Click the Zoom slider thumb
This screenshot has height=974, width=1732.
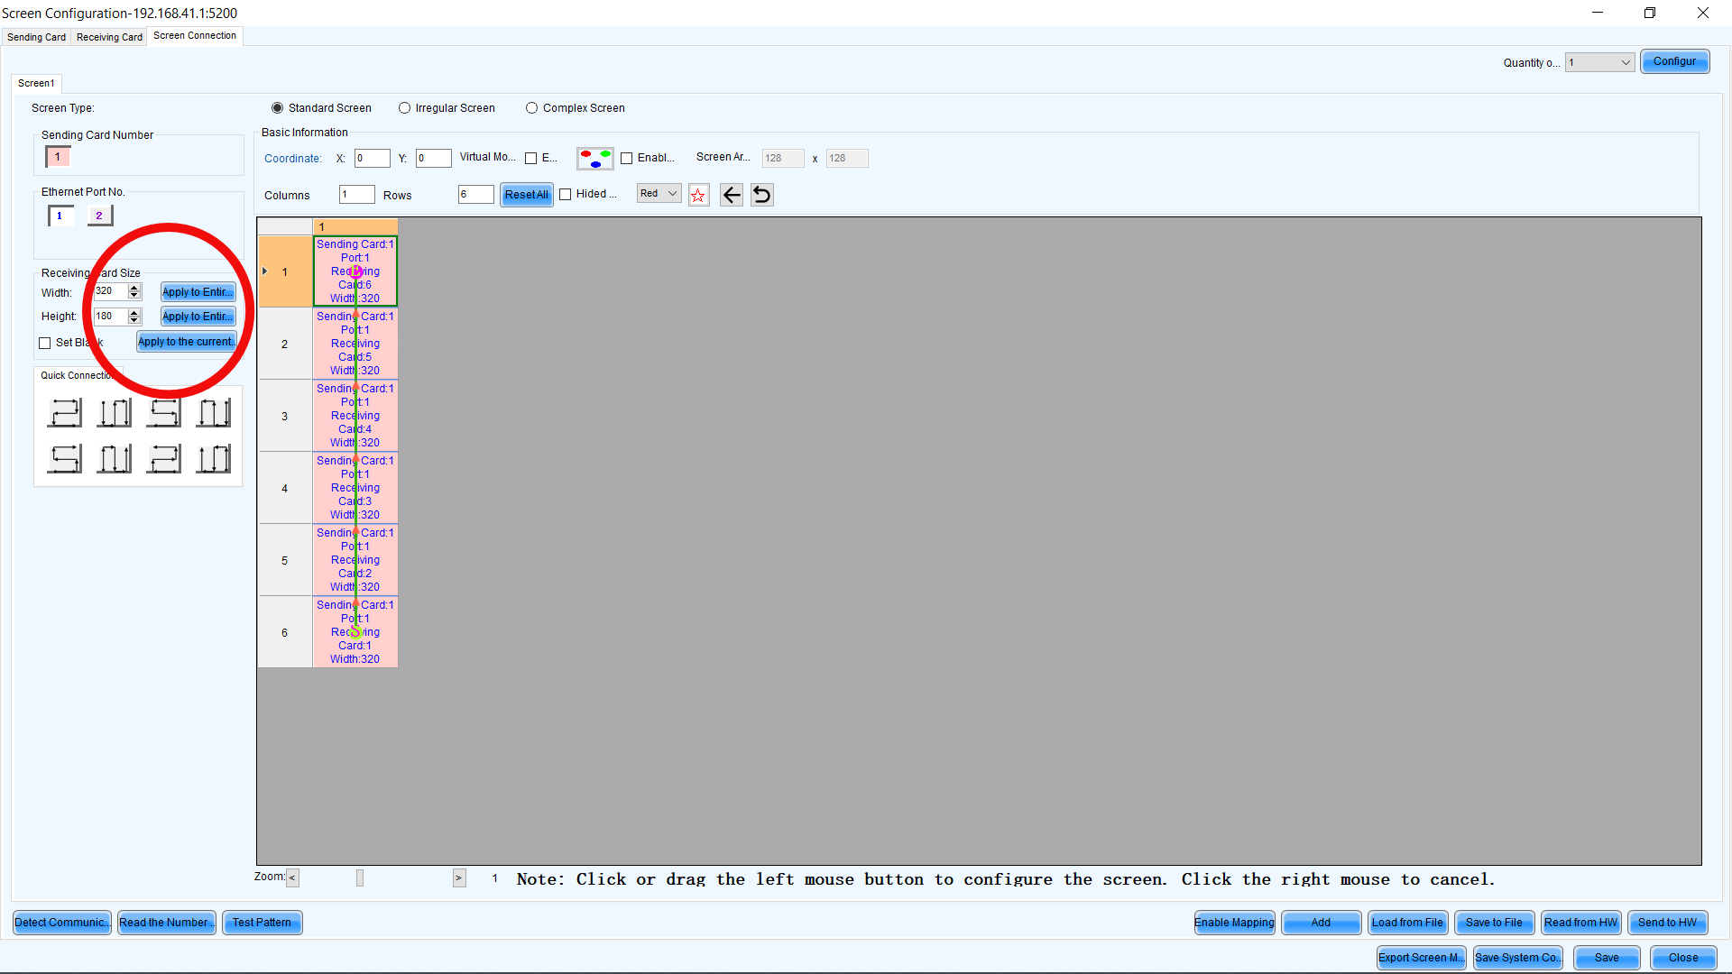360,878
